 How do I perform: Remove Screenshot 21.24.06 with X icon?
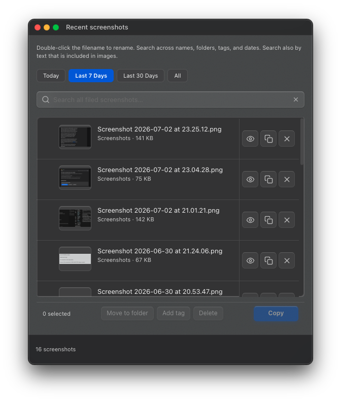click(x=287, y=260)
